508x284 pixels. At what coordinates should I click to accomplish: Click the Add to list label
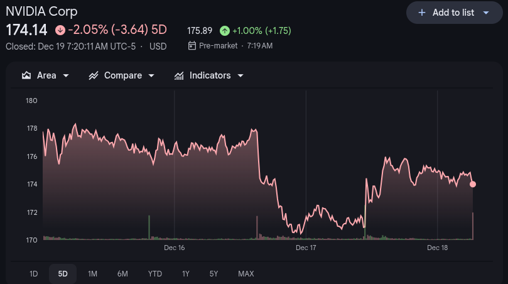tap(453, 13)
